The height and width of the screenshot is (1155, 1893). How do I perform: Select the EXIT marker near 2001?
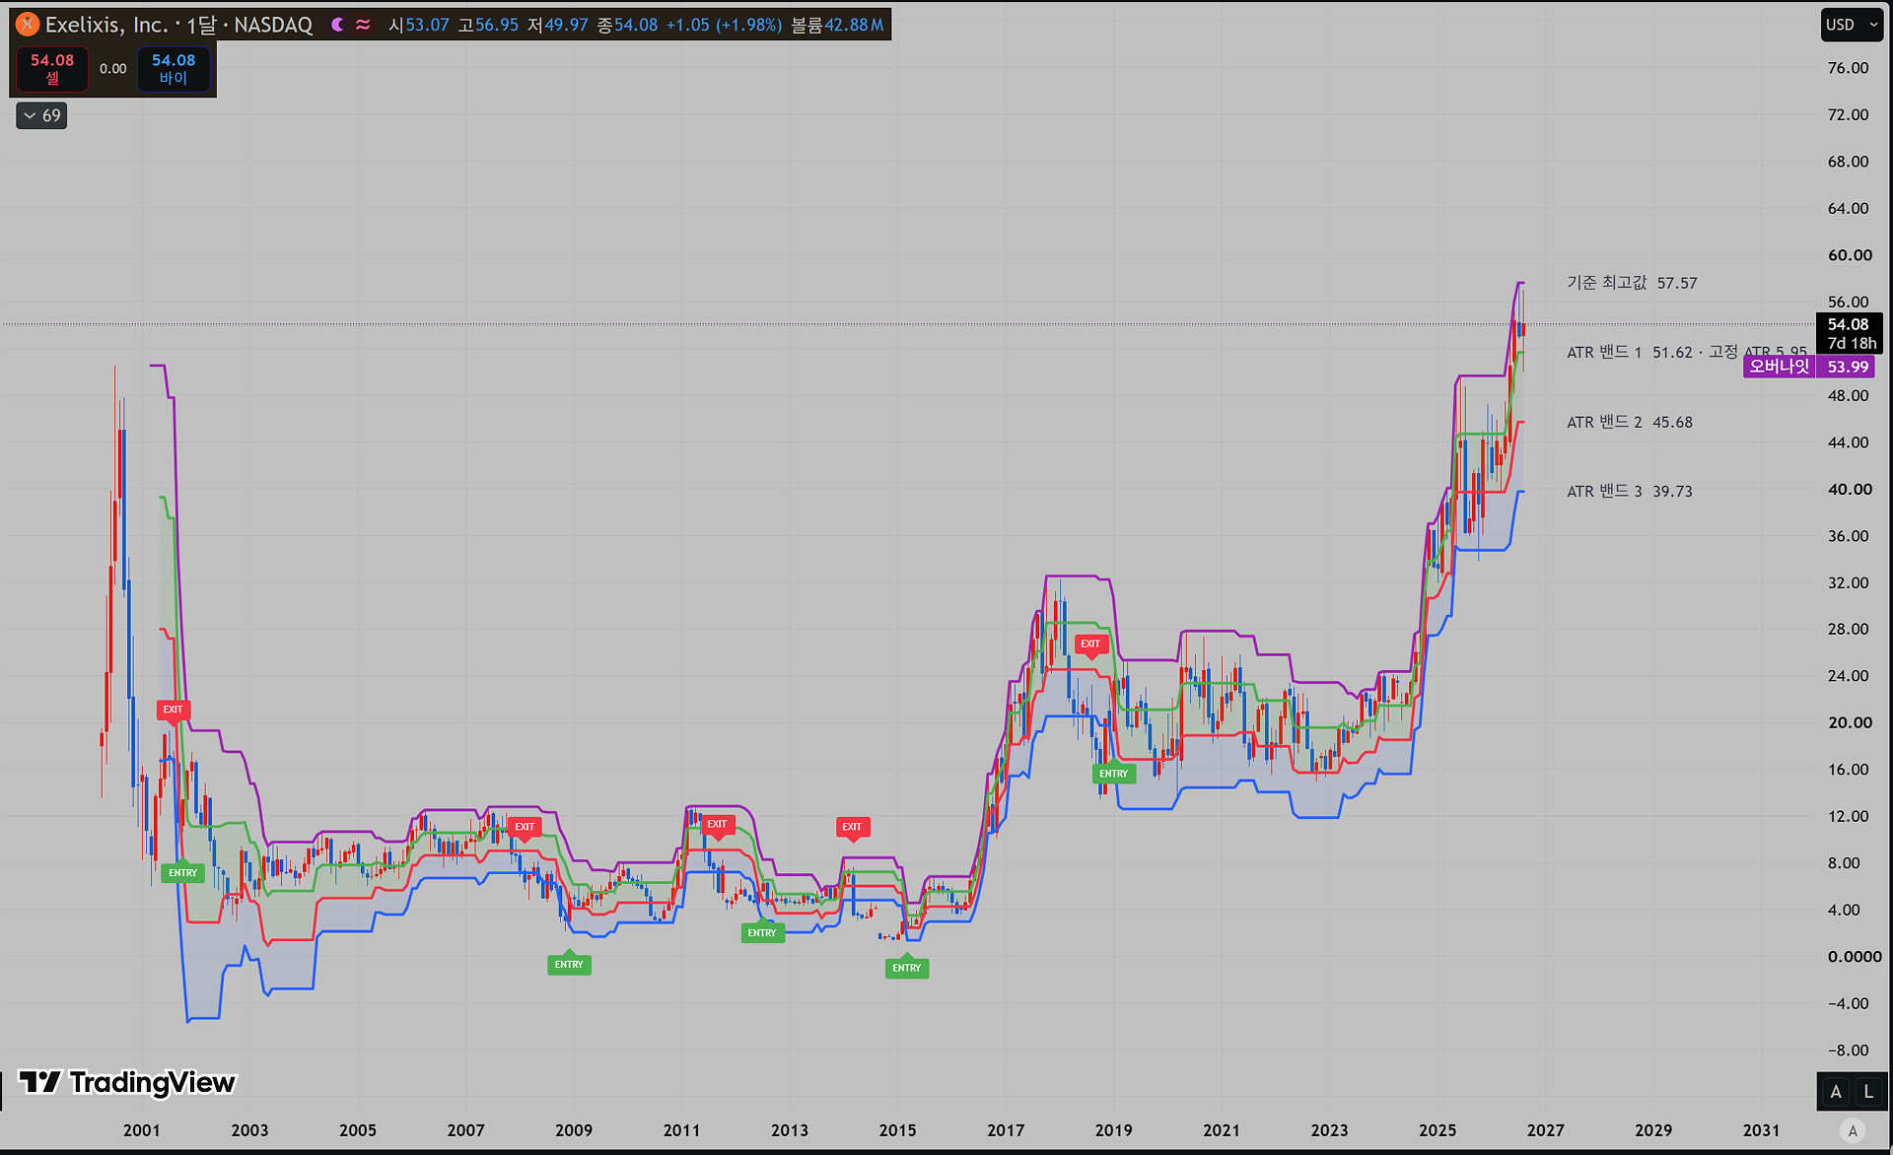pyautogui.click(x=173, y=711)
